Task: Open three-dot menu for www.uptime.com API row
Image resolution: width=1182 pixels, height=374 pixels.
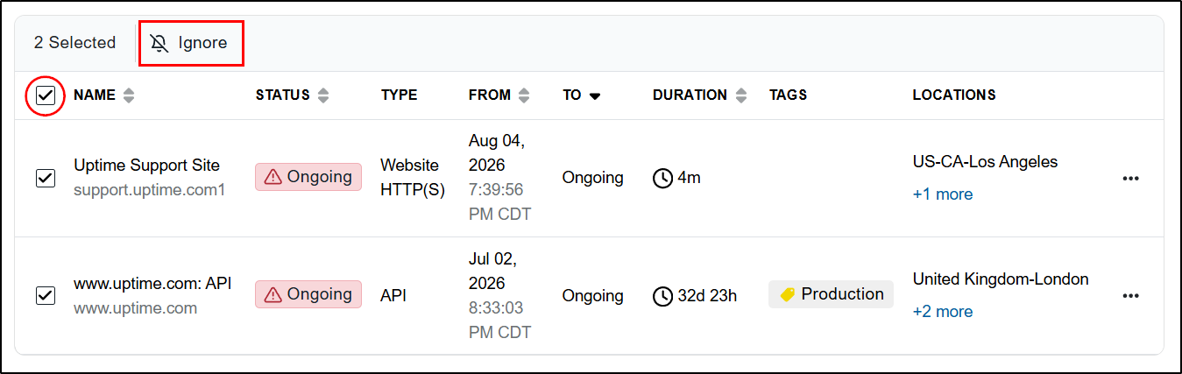Action: (1130, 296)
